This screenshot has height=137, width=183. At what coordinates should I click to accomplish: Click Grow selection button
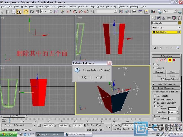pos(173,72)
